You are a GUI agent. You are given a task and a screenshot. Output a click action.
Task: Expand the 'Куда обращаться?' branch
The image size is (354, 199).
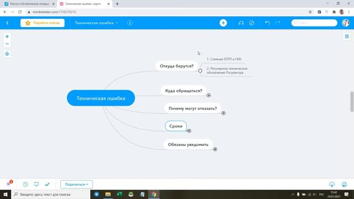pyautogui.click(x=209, y=95)
